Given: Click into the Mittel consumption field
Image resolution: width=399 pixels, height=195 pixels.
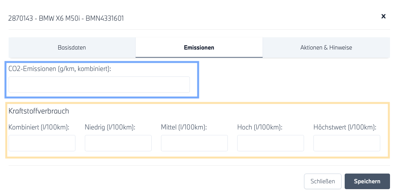Looking at the screenshot, I should (x=194, y=143).
